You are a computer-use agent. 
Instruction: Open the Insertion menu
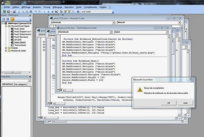(x=37, y=7)
